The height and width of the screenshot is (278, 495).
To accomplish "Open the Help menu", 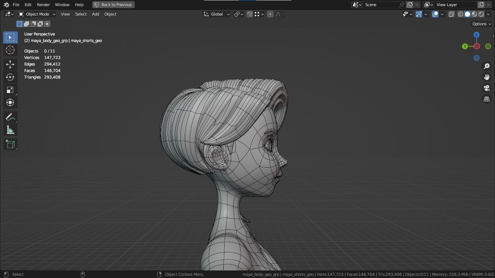I will click(79, 5).
